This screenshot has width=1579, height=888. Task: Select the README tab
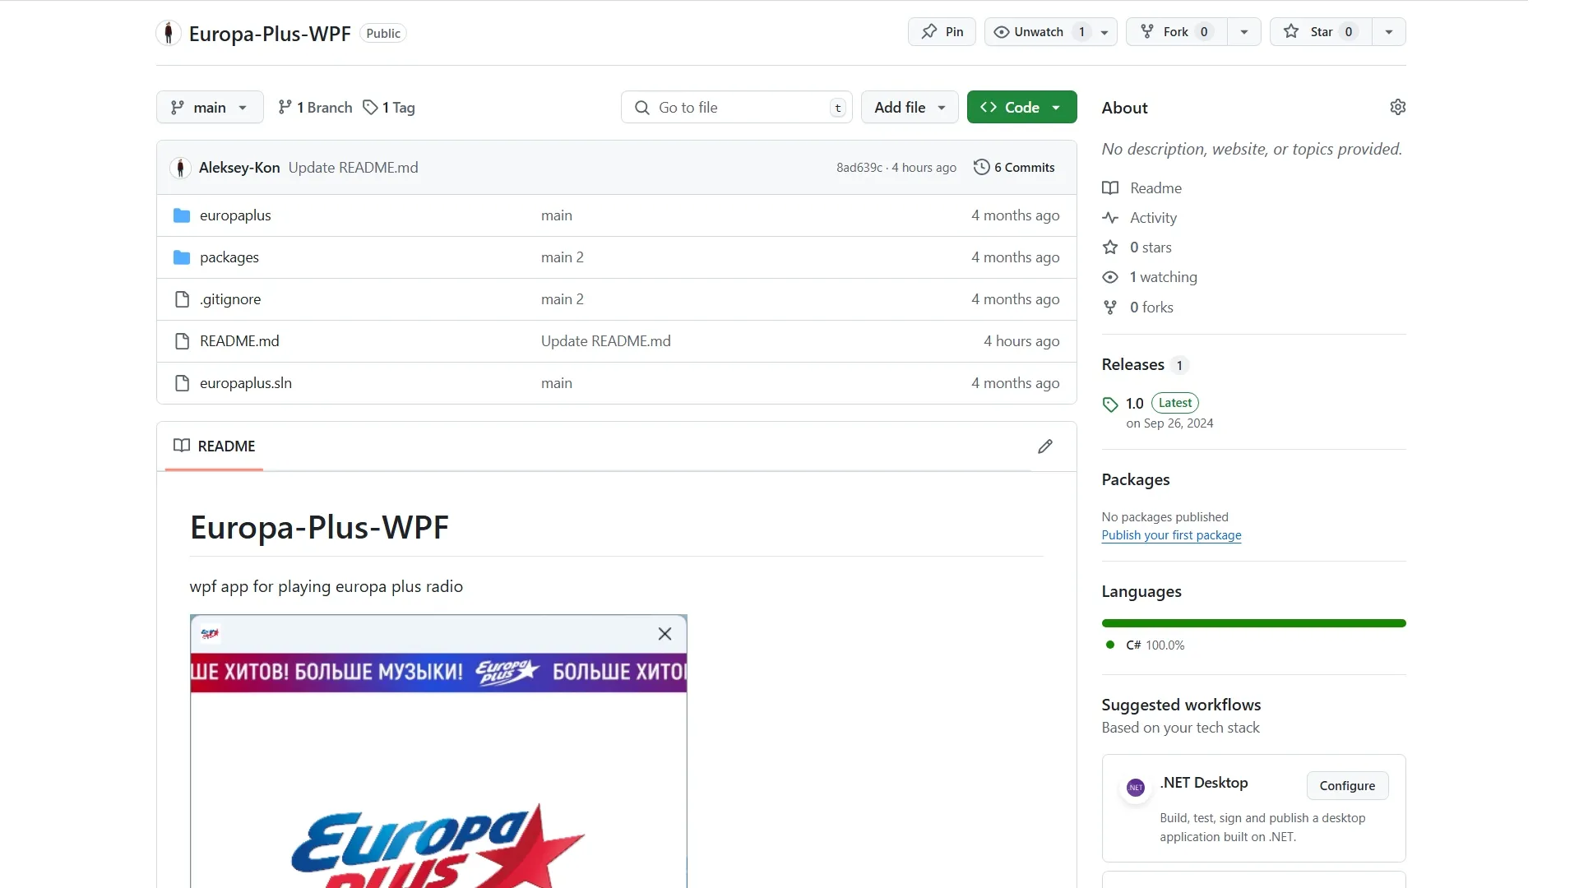pos(215,446)
